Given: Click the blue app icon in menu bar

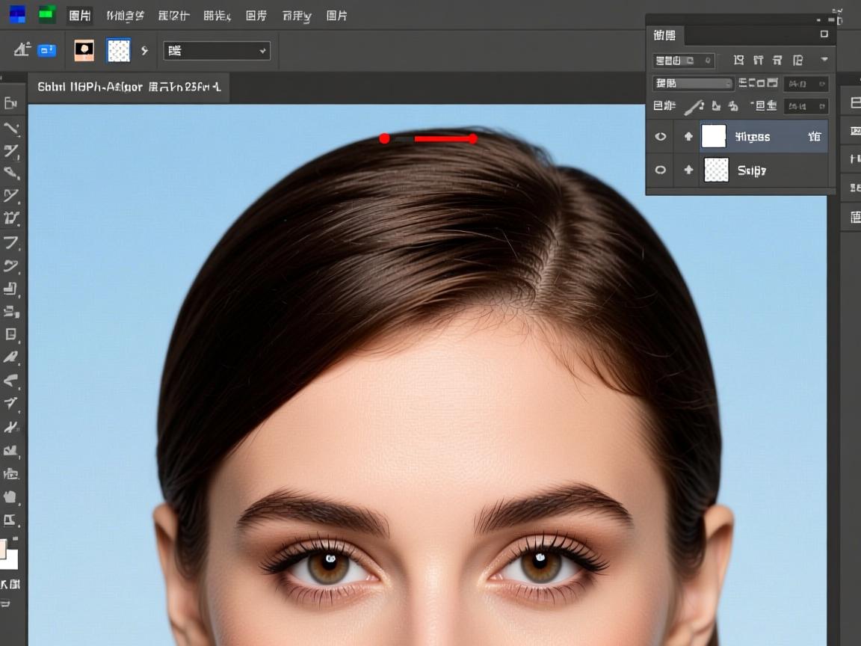Looking at the screenshot, I should (16, 14).
